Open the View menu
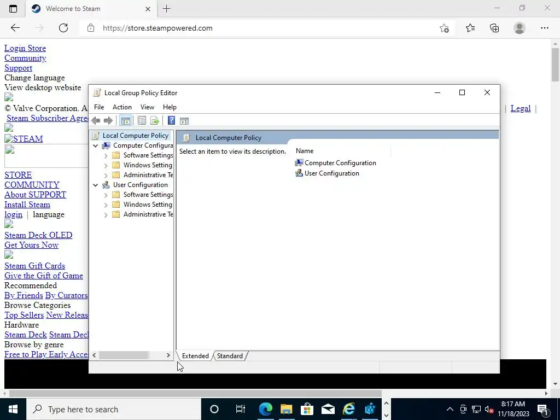Viewport: 560px width, 420px height. (x=147, y=107)
